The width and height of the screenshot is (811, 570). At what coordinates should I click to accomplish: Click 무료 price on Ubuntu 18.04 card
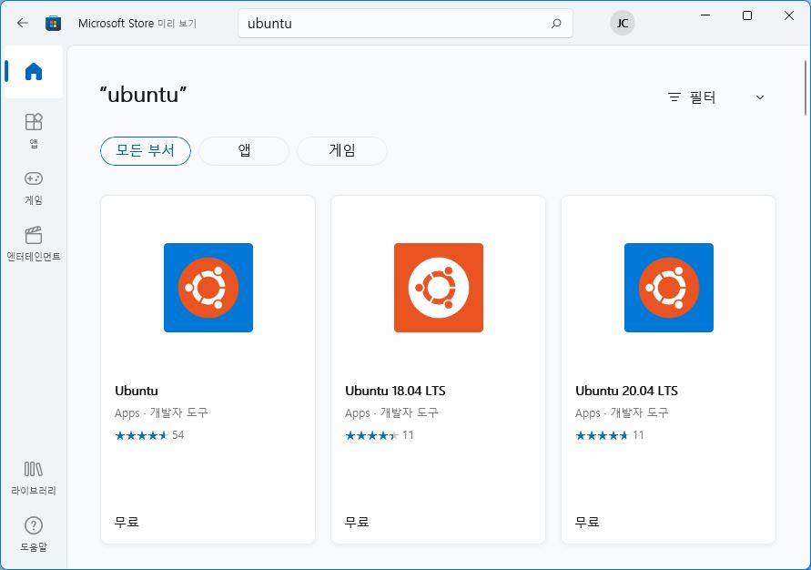(357, 522)
